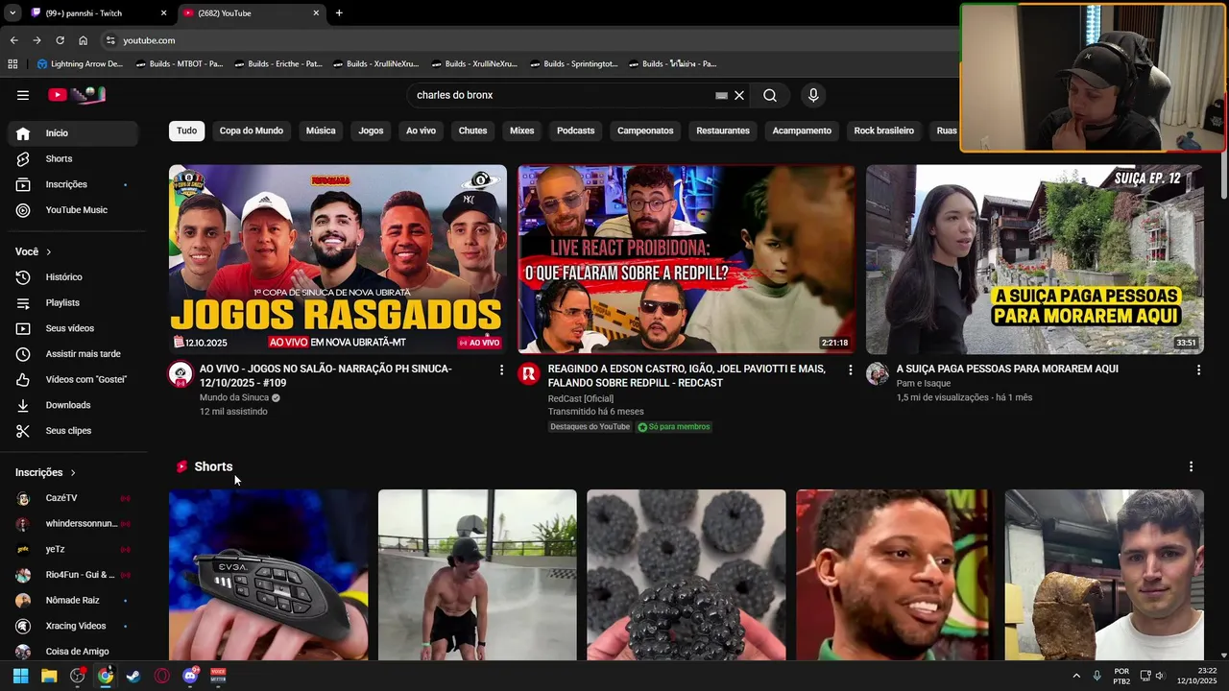
Task: Click RedCast [Oficial] channel name
Action: tap(581, 398)
